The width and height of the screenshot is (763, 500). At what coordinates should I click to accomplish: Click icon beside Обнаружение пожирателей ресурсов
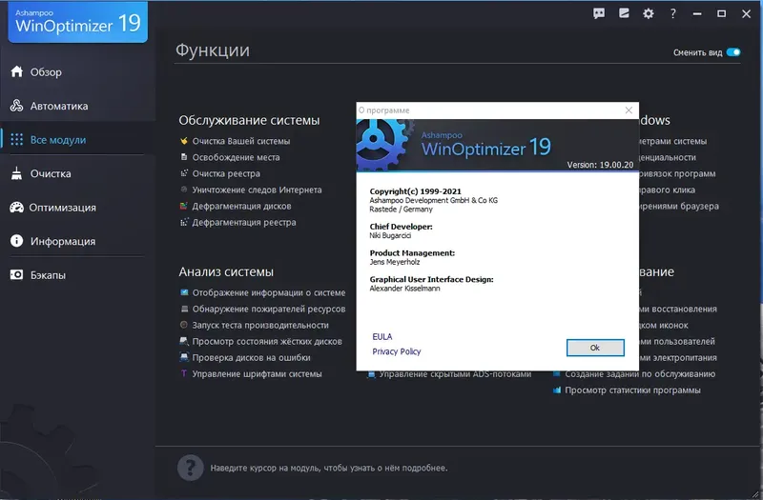point(184,309)
